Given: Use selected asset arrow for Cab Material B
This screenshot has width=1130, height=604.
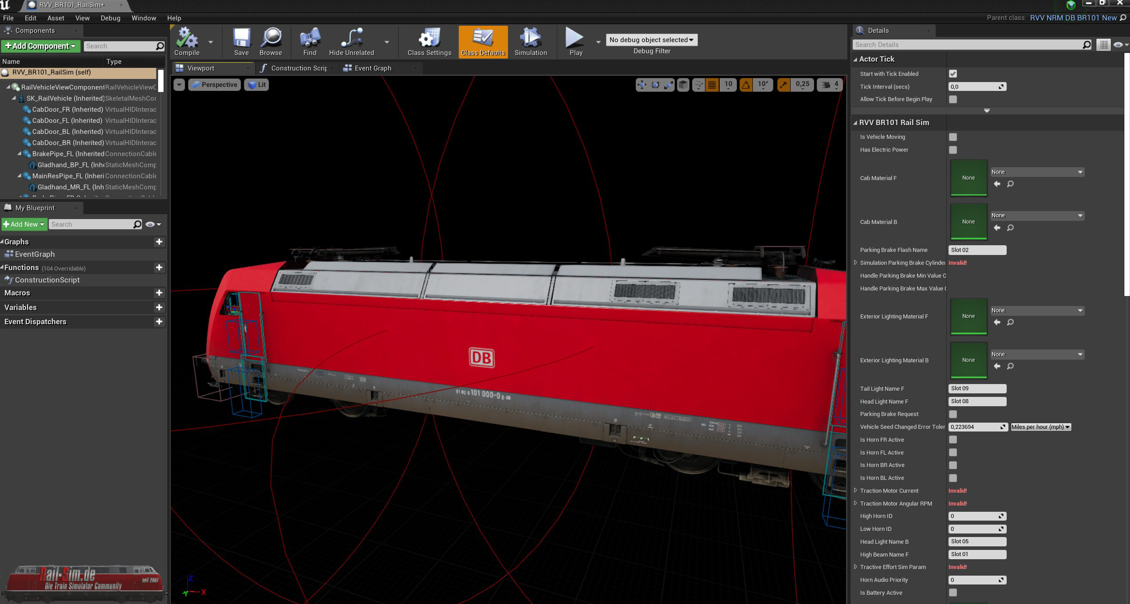Looking at the screenshot, I should point(997,227).
